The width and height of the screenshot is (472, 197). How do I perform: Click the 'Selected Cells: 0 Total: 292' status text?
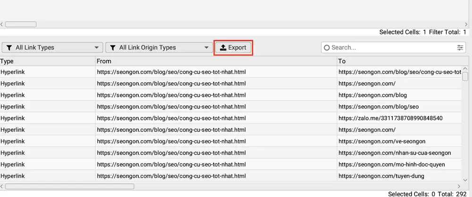tap(427, 194)
